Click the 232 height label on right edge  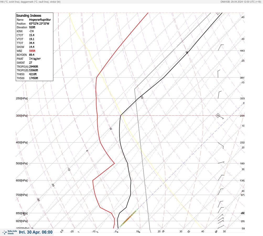pyautogui.click(x=242, y=143)
